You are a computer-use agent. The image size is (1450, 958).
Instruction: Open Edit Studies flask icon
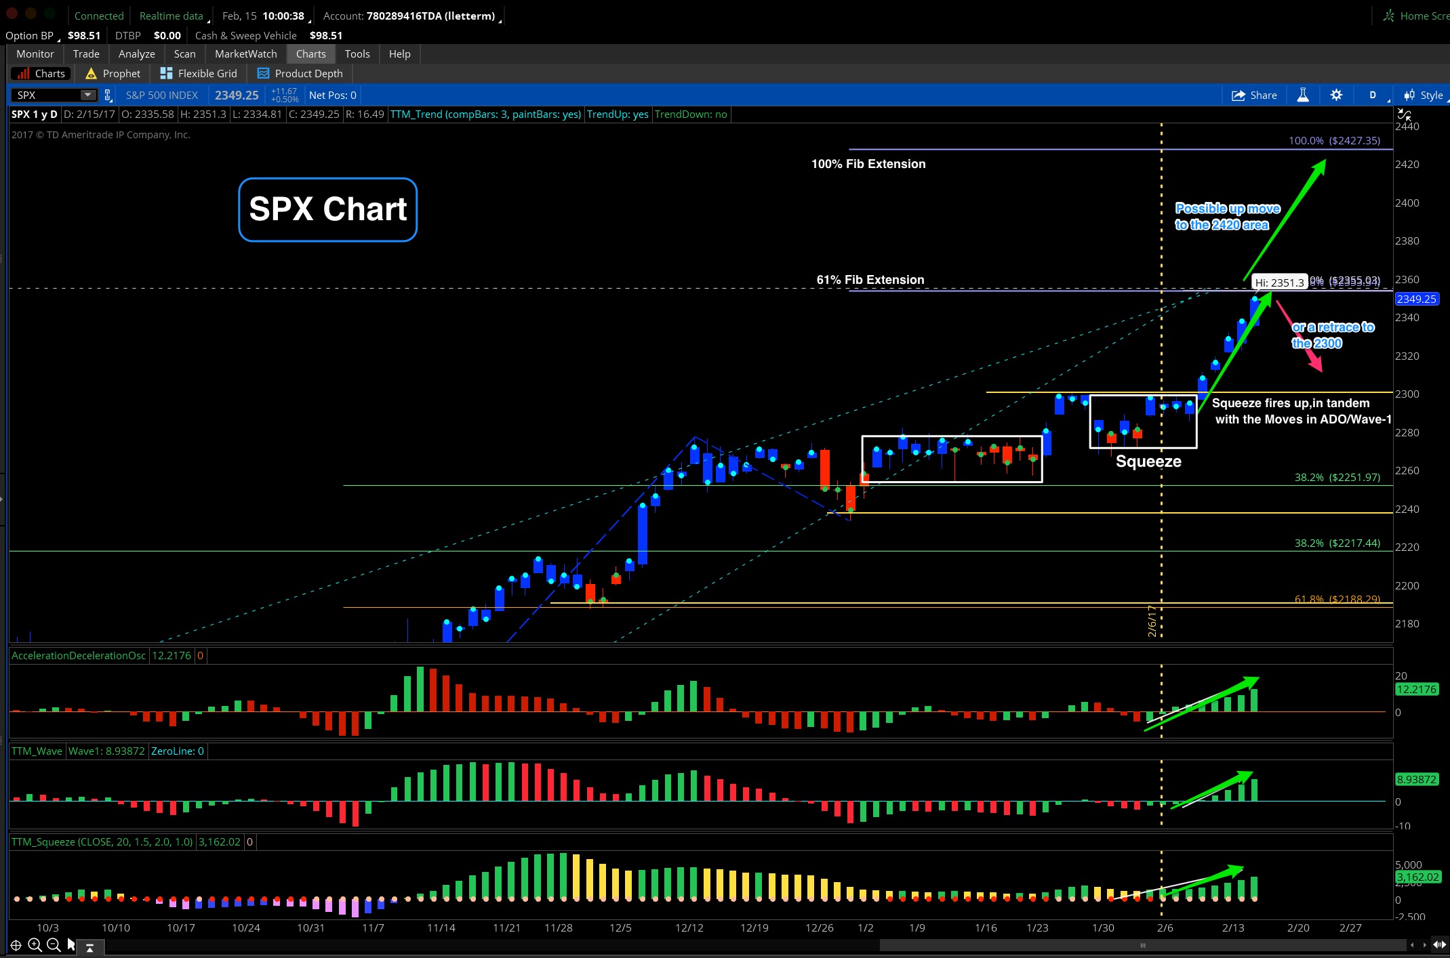pyautogui.click(x=1303, y=95)
